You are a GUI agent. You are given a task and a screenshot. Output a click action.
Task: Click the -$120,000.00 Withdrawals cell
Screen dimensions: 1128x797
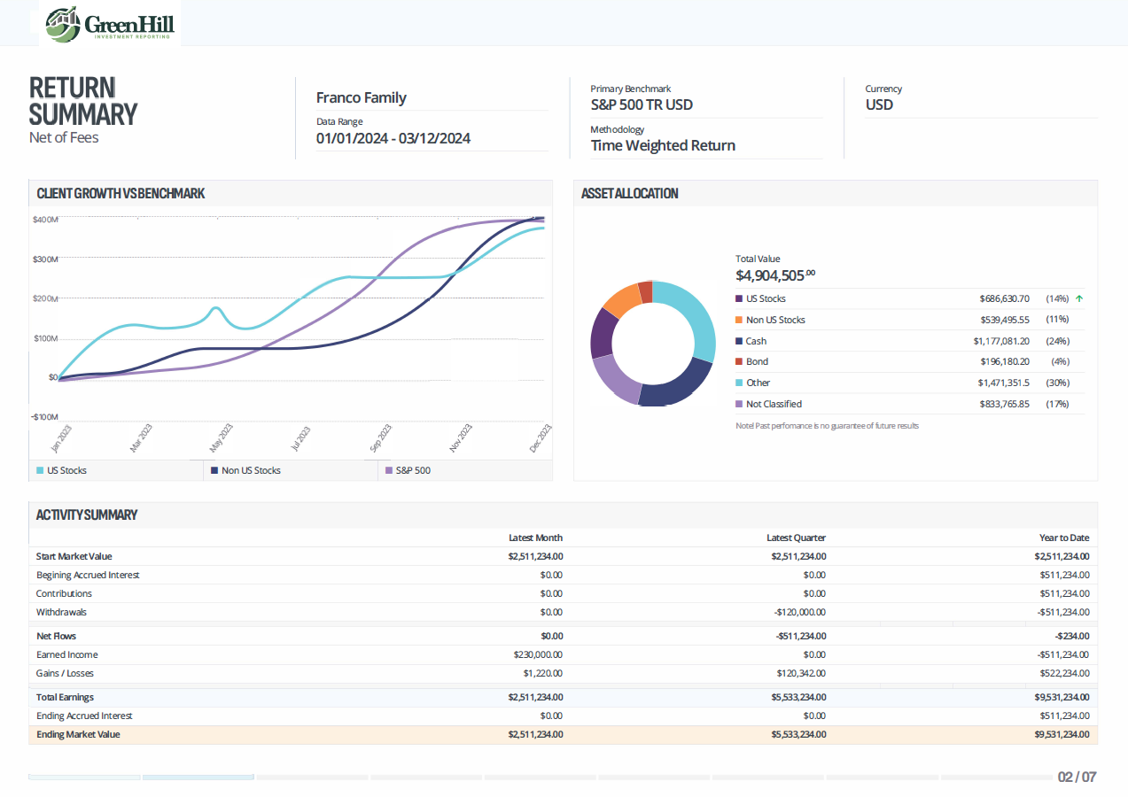pos(799,612)
